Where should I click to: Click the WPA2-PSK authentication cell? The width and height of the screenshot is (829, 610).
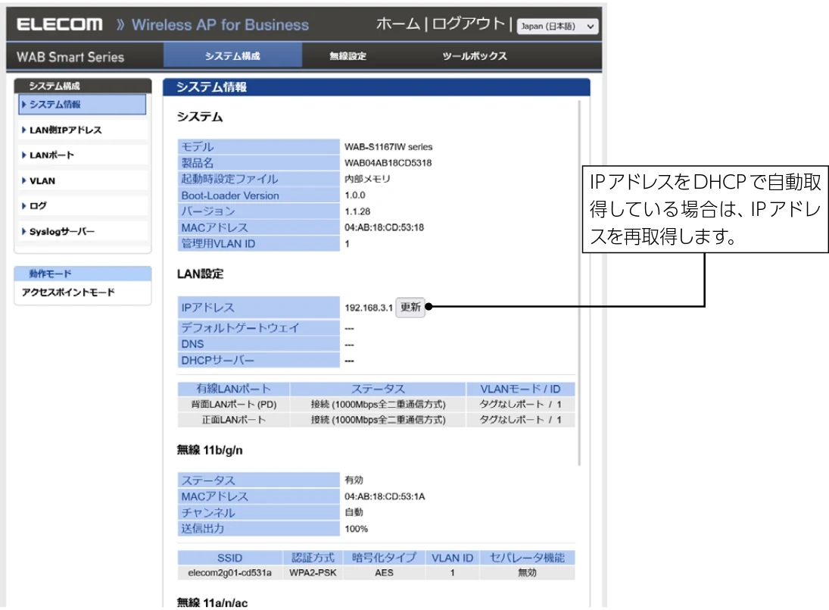click(313, 572)
